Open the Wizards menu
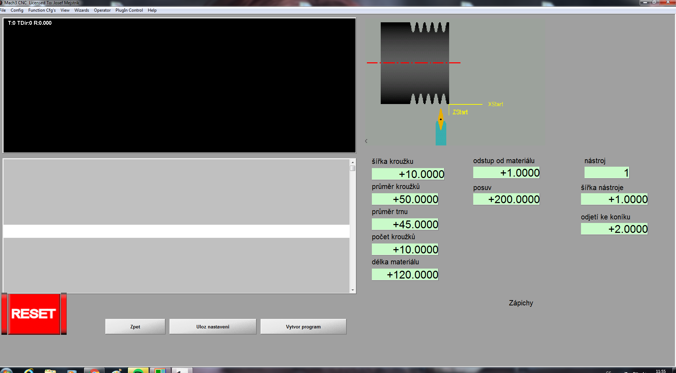This screenshot has height=373, width=676. click(x=82, y=10)
